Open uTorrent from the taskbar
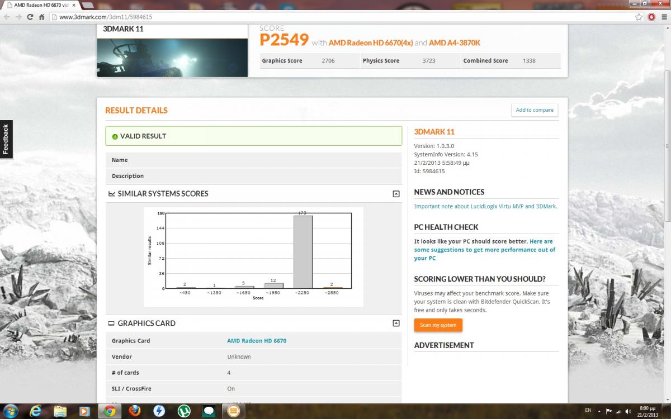671x419 pixels. click(x=183, y=411)
